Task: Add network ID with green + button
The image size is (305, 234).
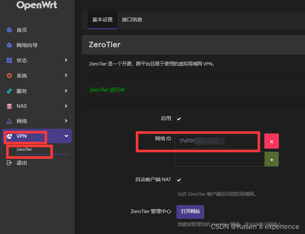Action: click(272, 159)
